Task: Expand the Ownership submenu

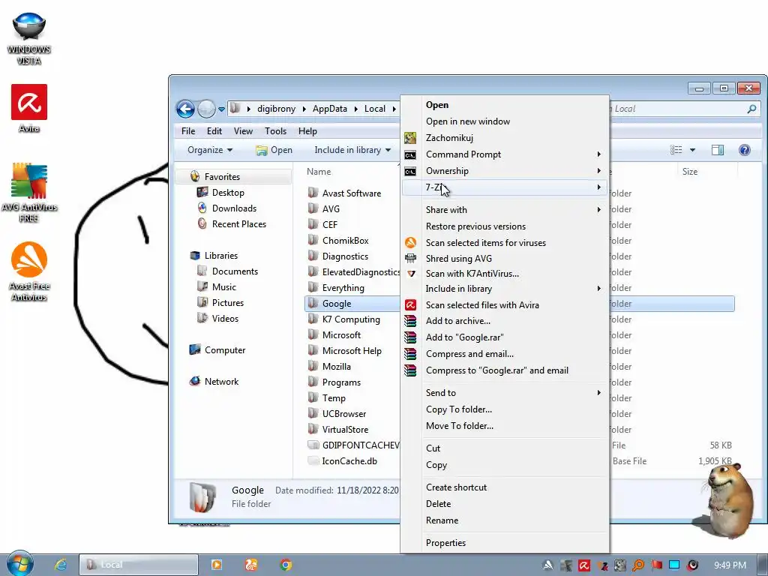Action: pos(505,171)
